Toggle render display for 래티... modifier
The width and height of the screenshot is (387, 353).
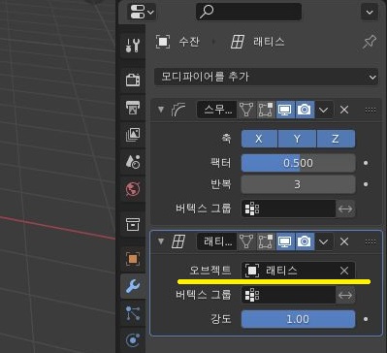305,241
